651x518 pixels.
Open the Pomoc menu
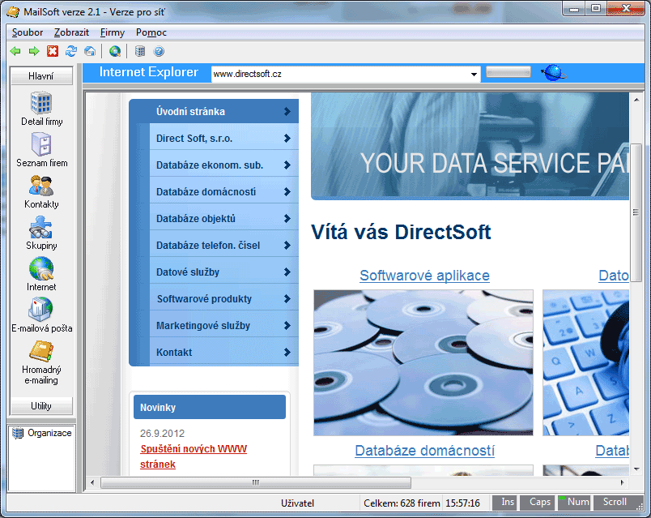[x=151, y=32]
